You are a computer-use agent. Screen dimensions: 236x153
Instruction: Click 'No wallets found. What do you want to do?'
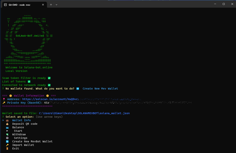[x=40, y=89]
